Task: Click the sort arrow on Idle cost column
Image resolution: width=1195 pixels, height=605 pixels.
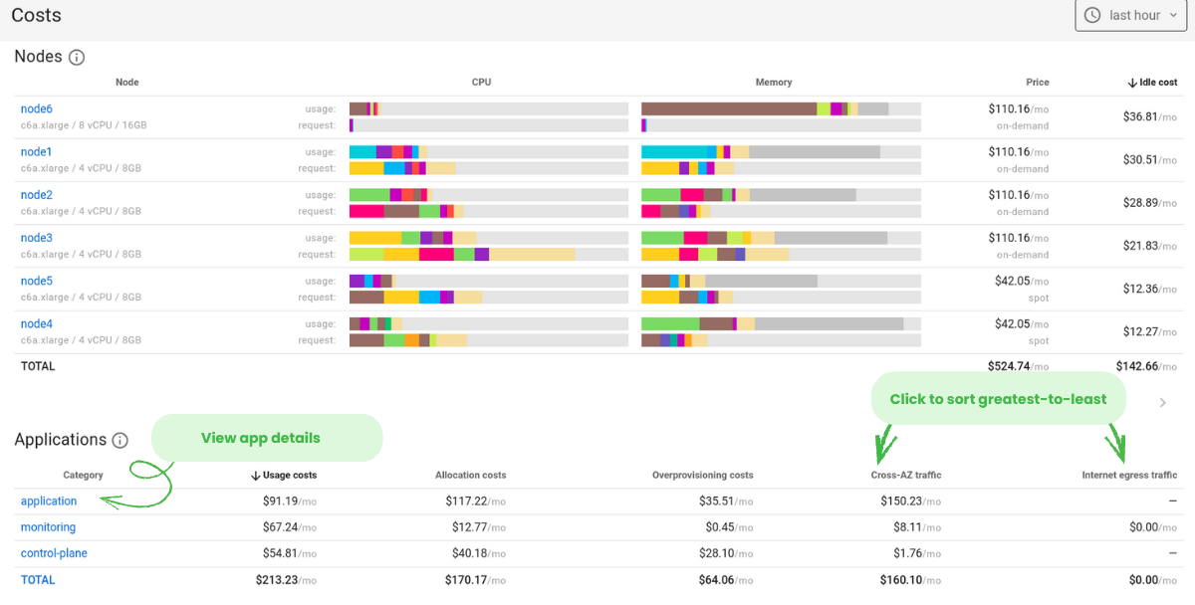Action: [1132, 83]
